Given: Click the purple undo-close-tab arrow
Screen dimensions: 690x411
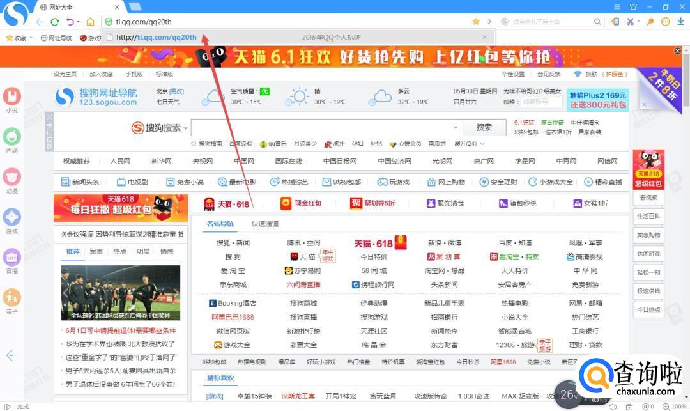Looking at the screenshot, I should click(x=70, y=22).
